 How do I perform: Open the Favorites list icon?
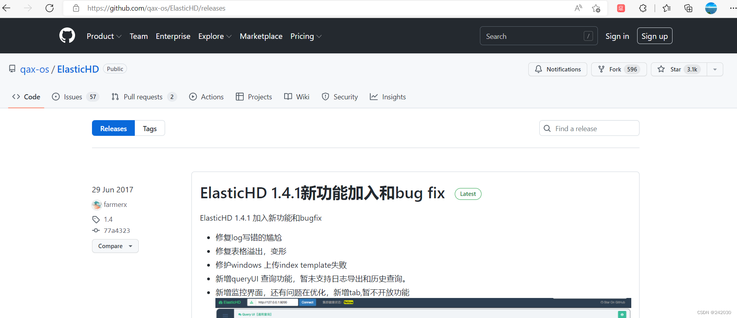click(667, 8)
